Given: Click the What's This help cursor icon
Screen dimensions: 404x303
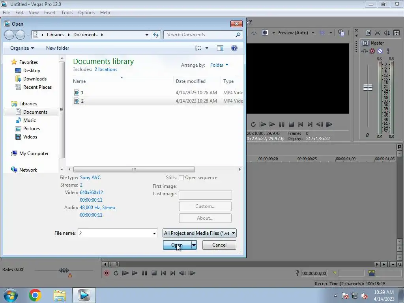Looking at the screenshot, I should coord(249,22).
